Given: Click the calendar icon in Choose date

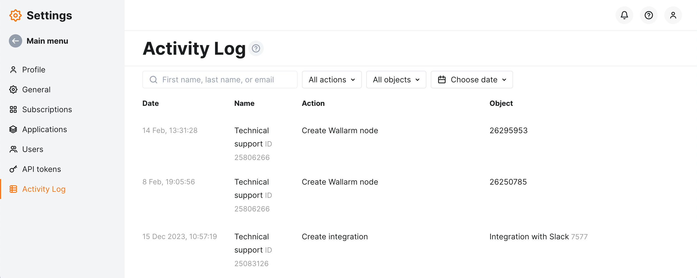Looking at the screenshot, I should (442, 80).
